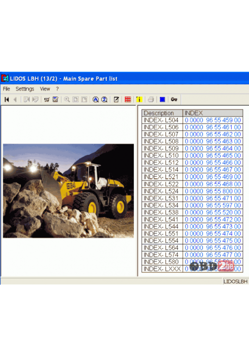249x357 pixels.
Task: Open link 0 0000 96 55 472 00
Action: tap(213, 219)
